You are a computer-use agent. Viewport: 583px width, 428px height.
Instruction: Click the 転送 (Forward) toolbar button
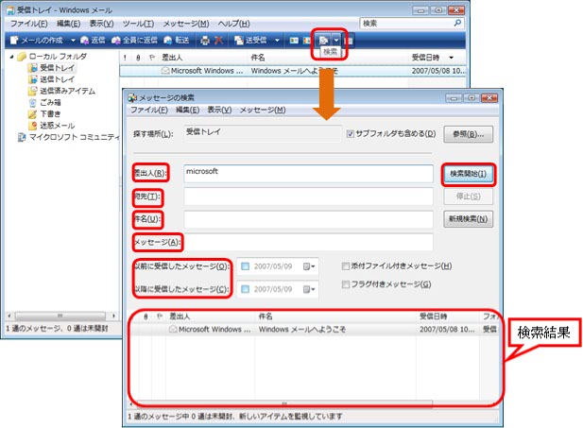tap(174, 41)
